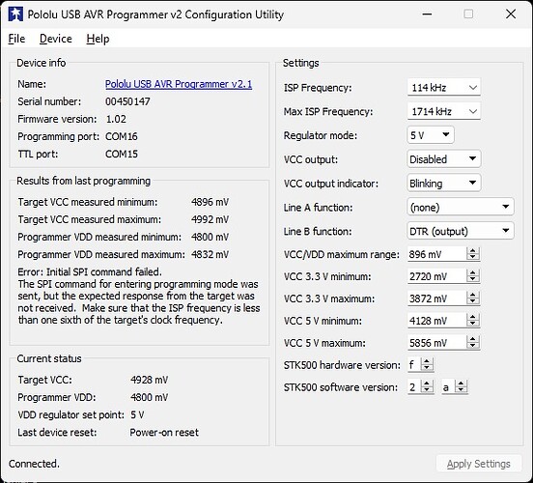
Task: Click the 'Error: Initial SPI command failed.' message
Action: (x=90, y=271)
